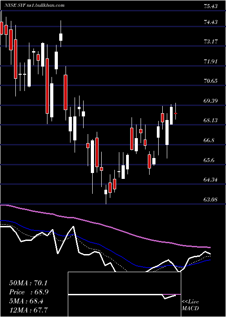Click the last small red candlestick
This screenshot has width=226, height=317.
(175, 113)
